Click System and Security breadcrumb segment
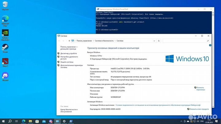This screenshot has width=221, height=124. [104, 41]
